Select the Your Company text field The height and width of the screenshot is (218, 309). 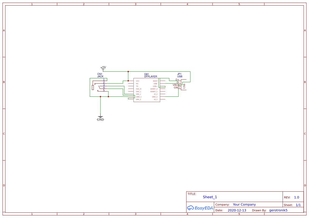tap(244, 204)
